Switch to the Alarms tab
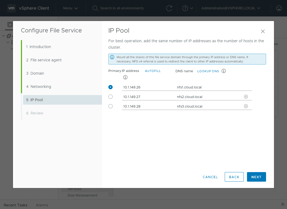The height and width of the screenshot is (209, 287). [x=42, y=205]
